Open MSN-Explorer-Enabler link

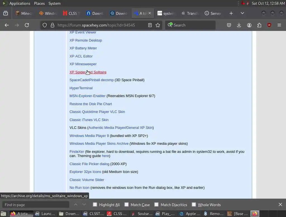click(x=87, y=96)
